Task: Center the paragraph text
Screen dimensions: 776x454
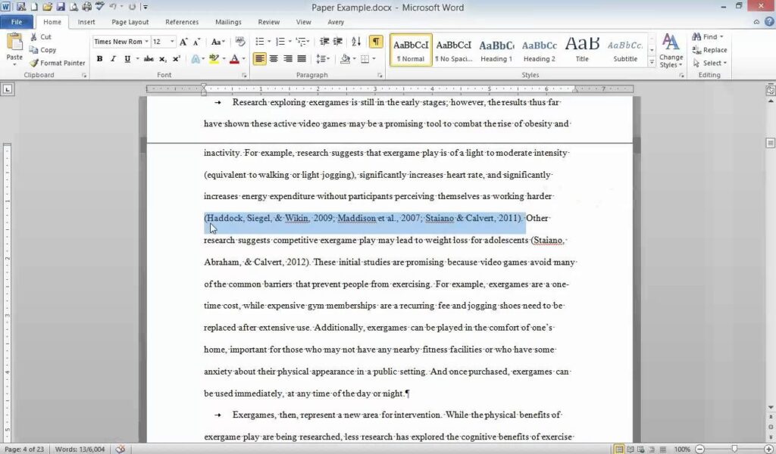Action: pyautogui.click(x=274, y=59)
